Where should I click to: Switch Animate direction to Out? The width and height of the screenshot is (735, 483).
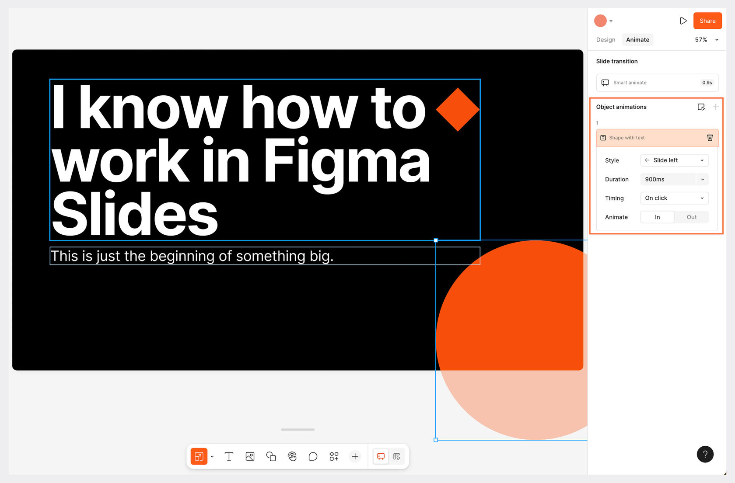tap(691, 217)
